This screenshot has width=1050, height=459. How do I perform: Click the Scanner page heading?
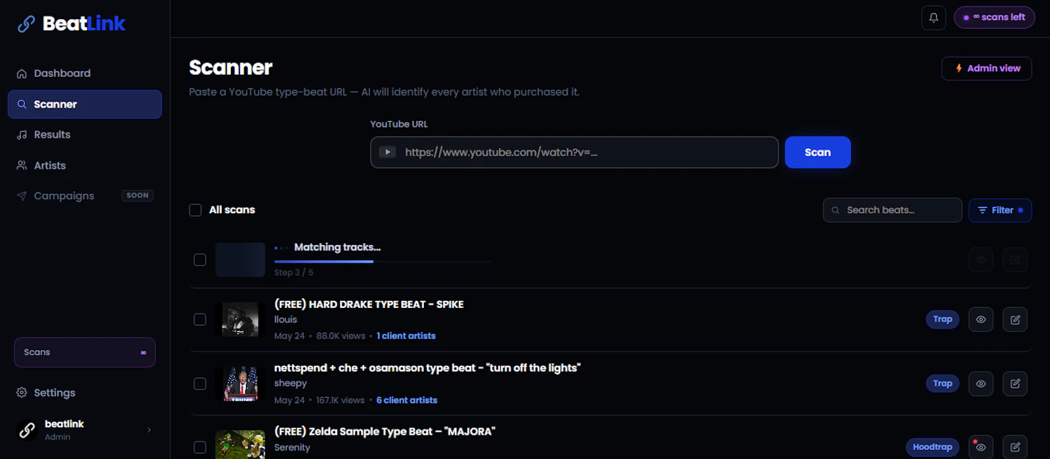pyautogui.click(x=230, y=68)
